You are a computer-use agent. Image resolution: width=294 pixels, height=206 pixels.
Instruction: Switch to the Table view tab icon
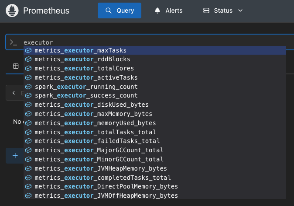click(x=16, y=66)
